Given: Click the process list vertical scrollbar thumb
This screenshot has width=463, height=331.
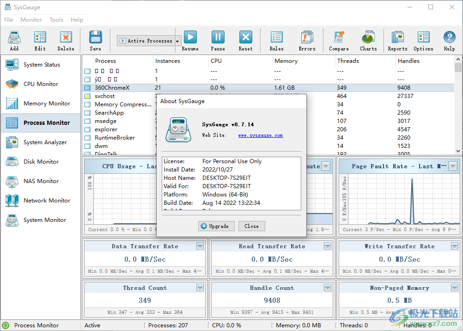Looking at the screenshot, I should tap(458, 67).
